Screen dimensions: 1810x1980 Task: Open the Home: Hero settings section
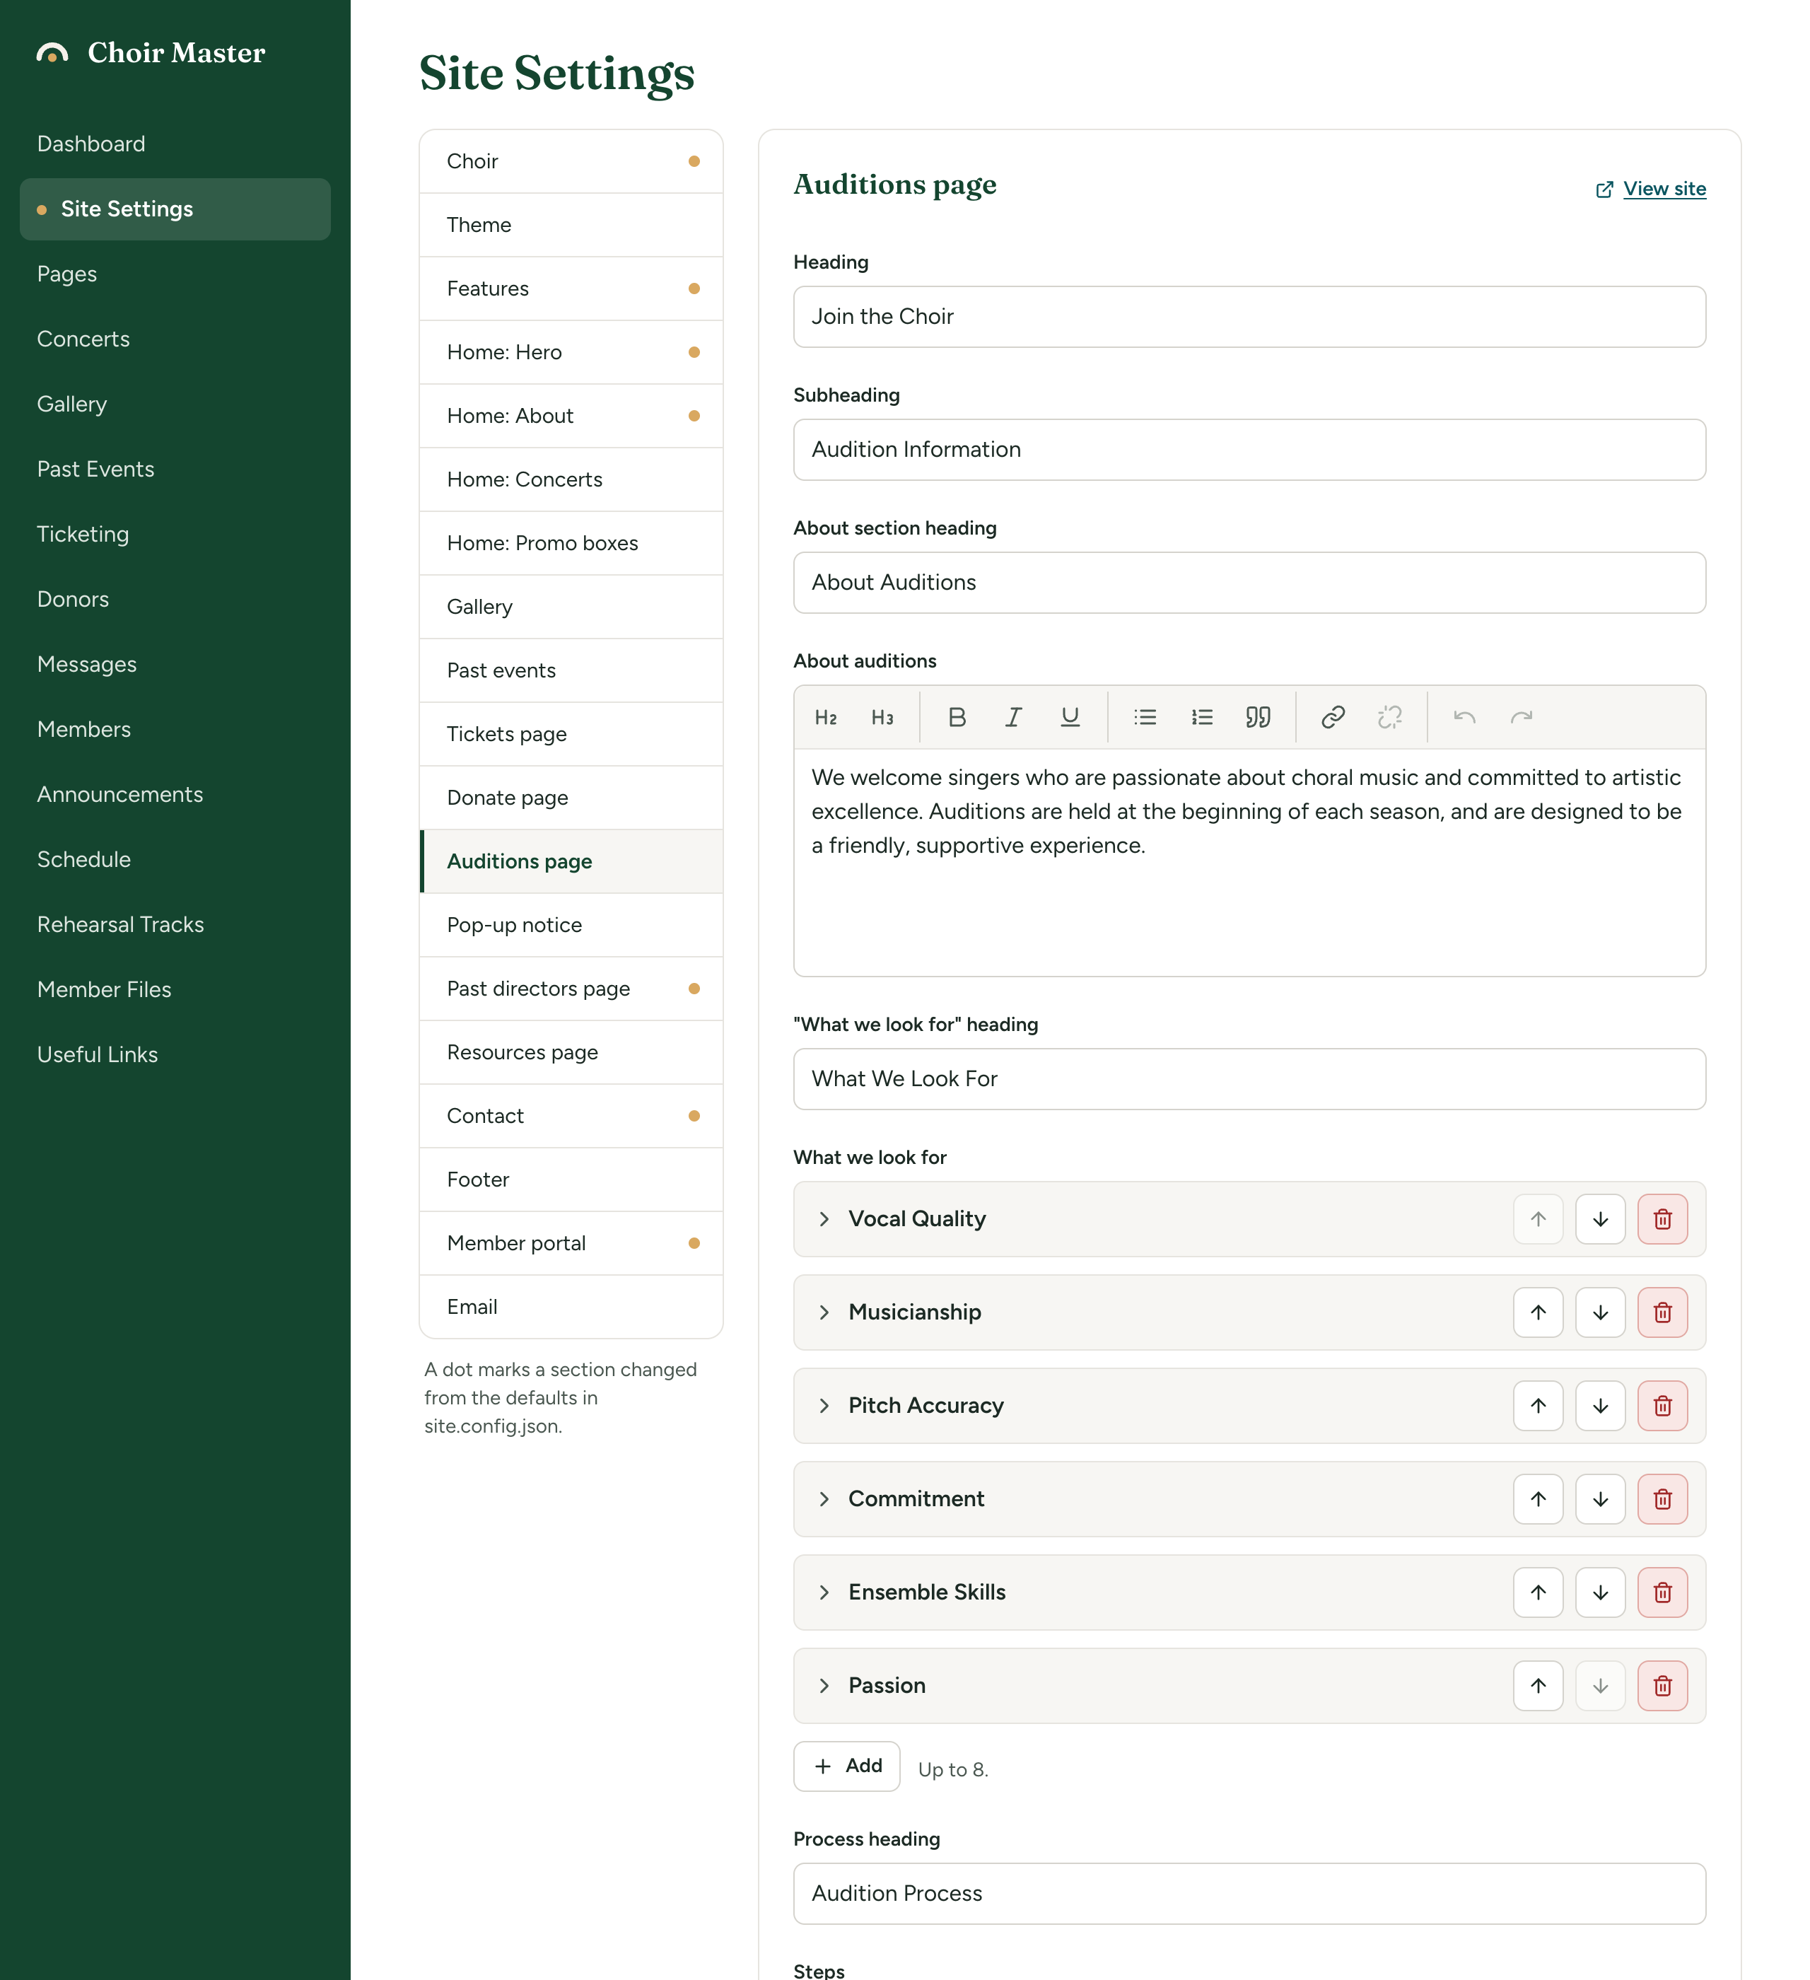tap(571, 353)
